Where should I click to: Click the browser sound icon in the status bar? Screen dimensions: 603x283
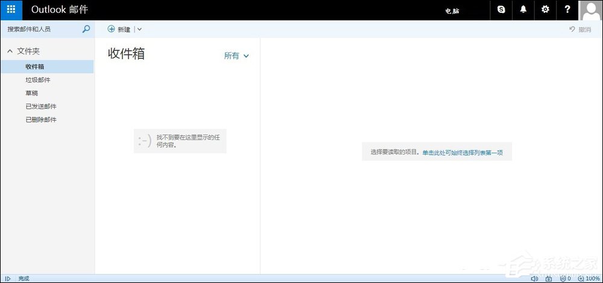click(534, 278)
